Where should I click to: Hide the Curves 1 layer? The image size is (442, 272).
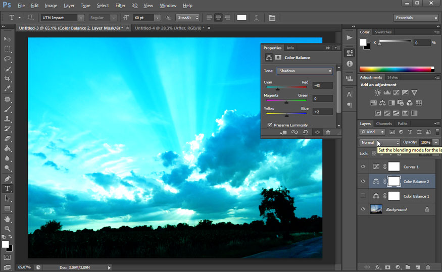(363, 167)
